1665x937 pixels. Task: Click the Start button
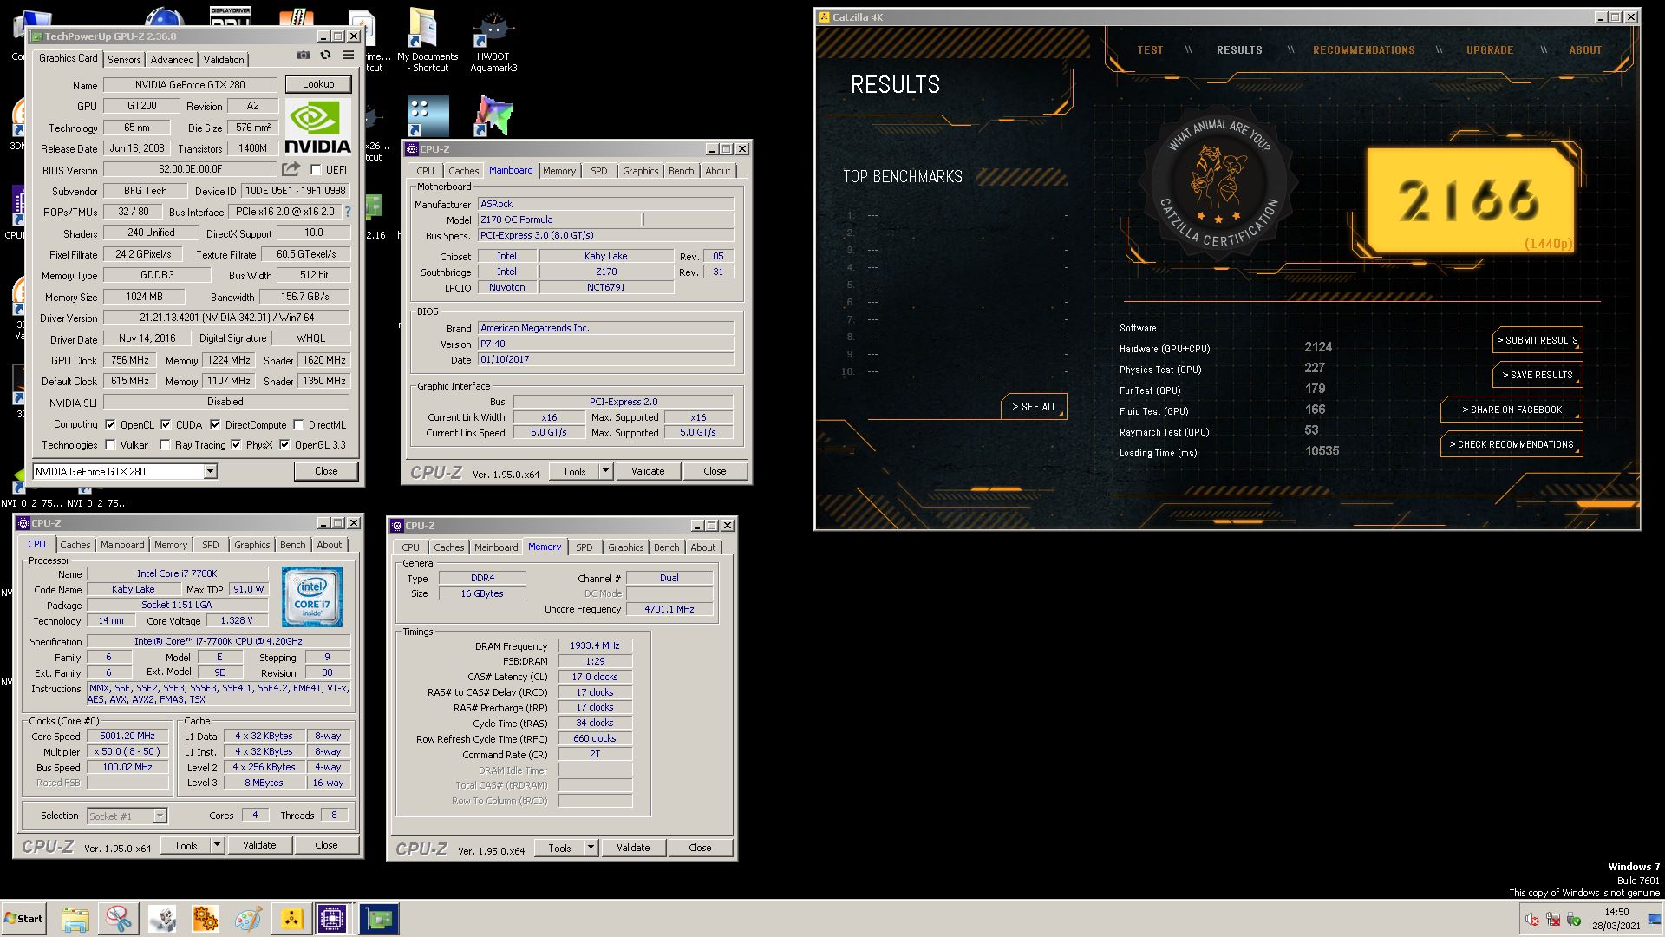(23, 919)
